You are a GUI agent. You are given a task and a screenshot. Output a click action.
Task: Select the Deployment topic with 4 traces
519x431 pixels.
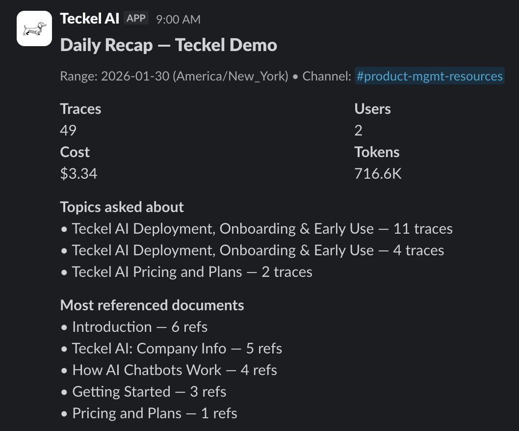(x=258, y=250)
